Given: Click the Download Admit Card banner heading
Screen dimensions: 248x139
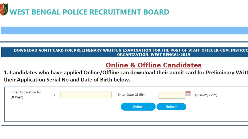Looking at the screenshot, I should coord(125,53).
